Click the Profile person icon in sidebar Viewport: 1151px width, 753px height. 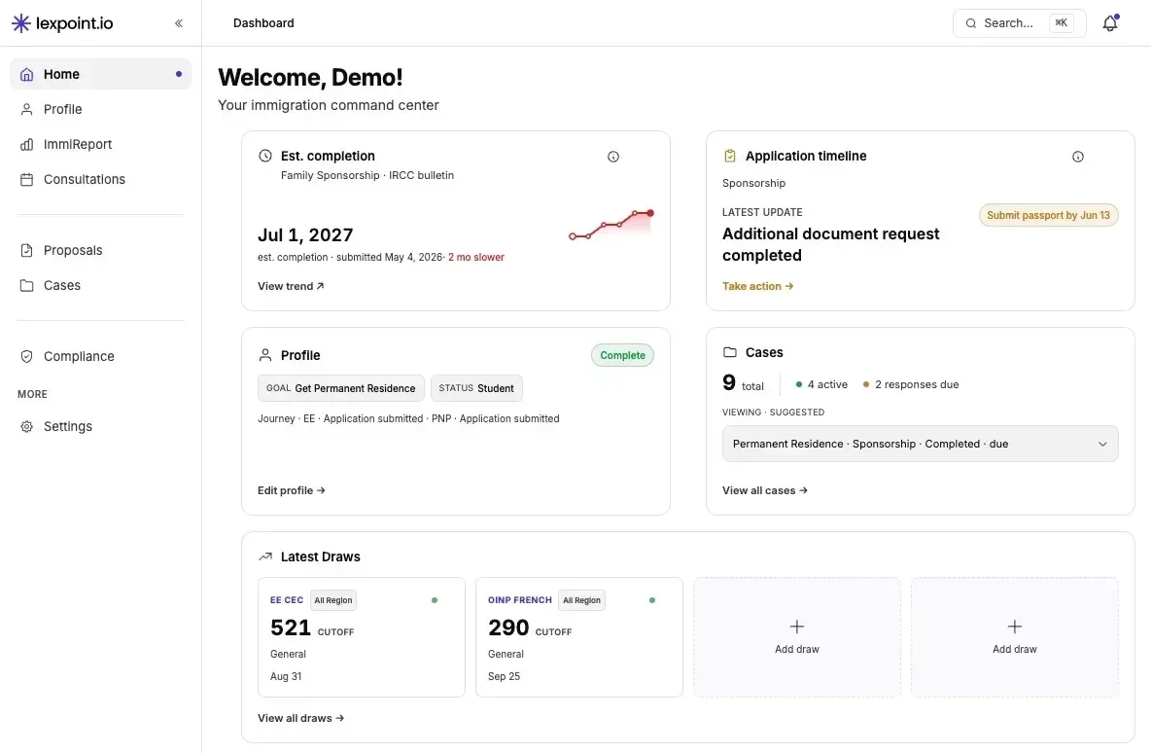[26, 110]
